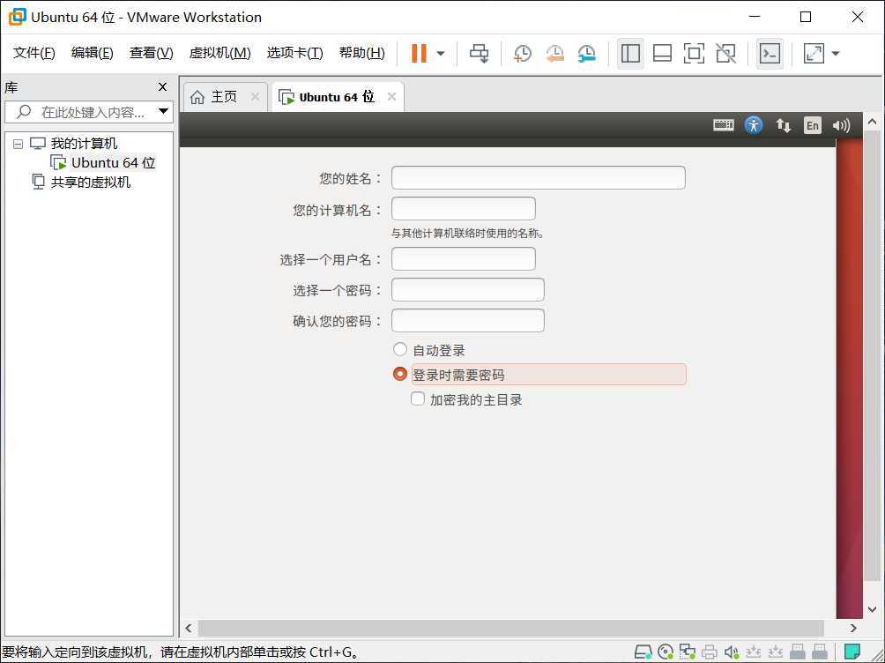Expand the stretch display options arrow
This screenshot has height=663, width=885.
(x=836, y=54)
